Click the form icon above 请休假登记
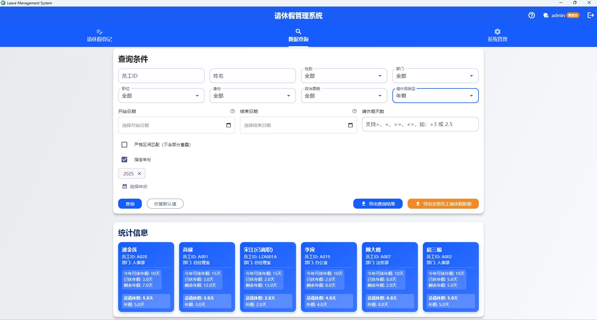The width and height of the screenshot is (597, 320). coord(99,32)
